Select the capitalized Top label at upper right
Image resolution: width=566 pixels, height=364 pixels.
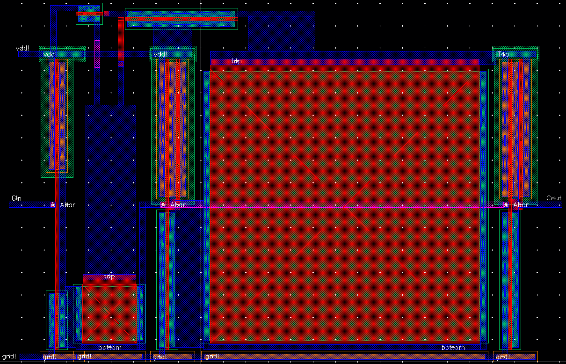coord(503,54)
